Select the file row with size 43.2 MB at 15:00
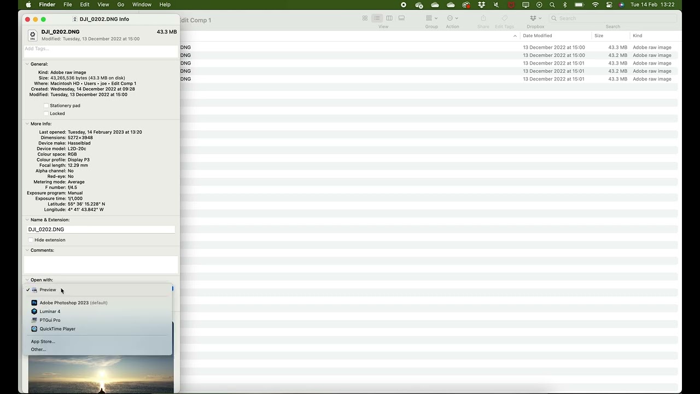The image size is (700, 394). pos(429,55)
